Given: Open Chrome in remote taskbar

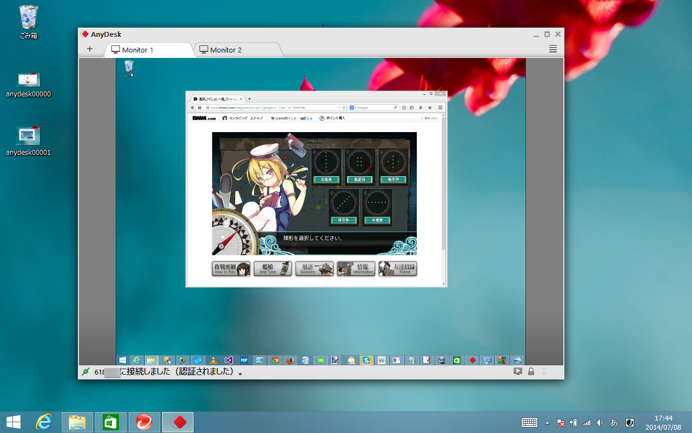Looking at the screenshot, I should [275, 360].
